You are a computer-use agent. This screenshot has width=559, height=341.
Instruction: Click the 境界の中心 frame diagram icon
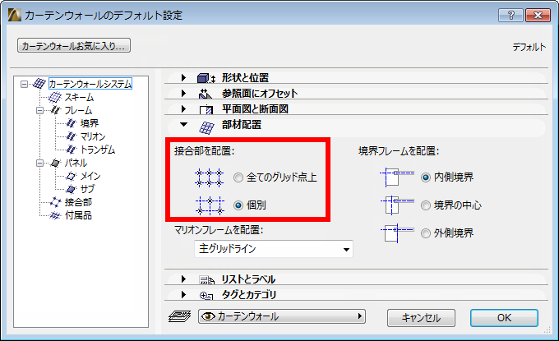click(397, 205)
